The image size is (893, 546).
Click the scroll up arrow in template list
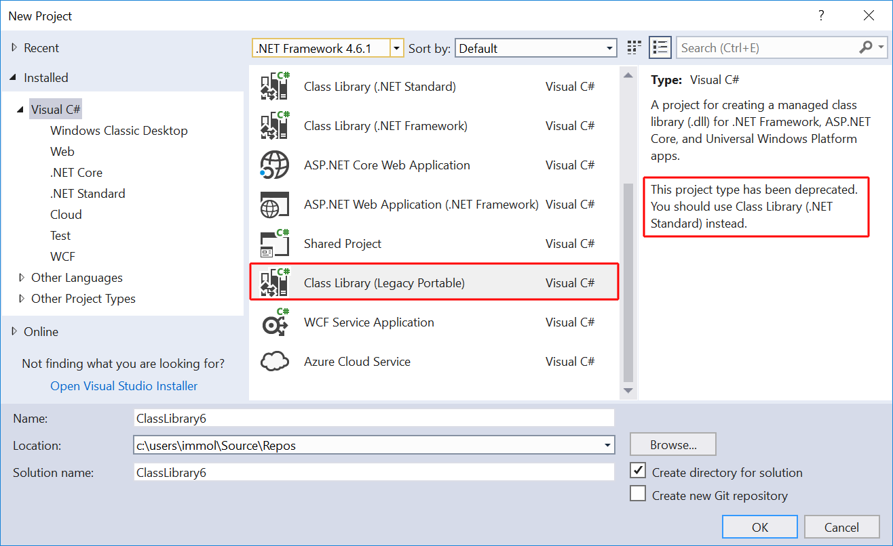[x=628, y=75]
